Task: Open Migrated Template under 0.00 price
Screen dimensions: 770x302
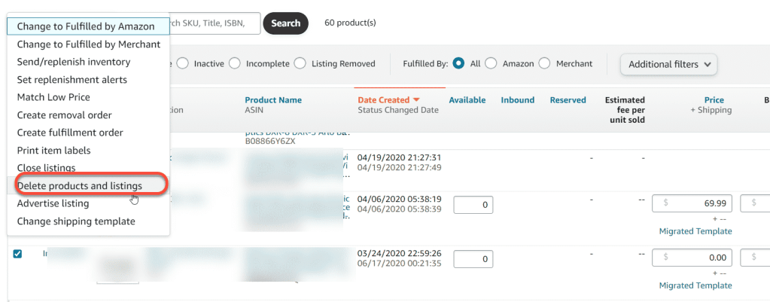Action: coord(695,285)
